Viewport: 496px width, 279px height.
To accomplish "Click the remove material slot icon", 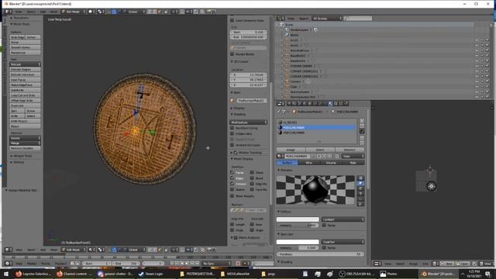I will pos(362,126).
